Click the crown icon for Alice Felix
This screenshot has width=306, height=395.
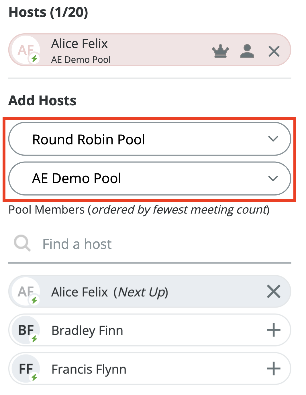coord(220,51)
